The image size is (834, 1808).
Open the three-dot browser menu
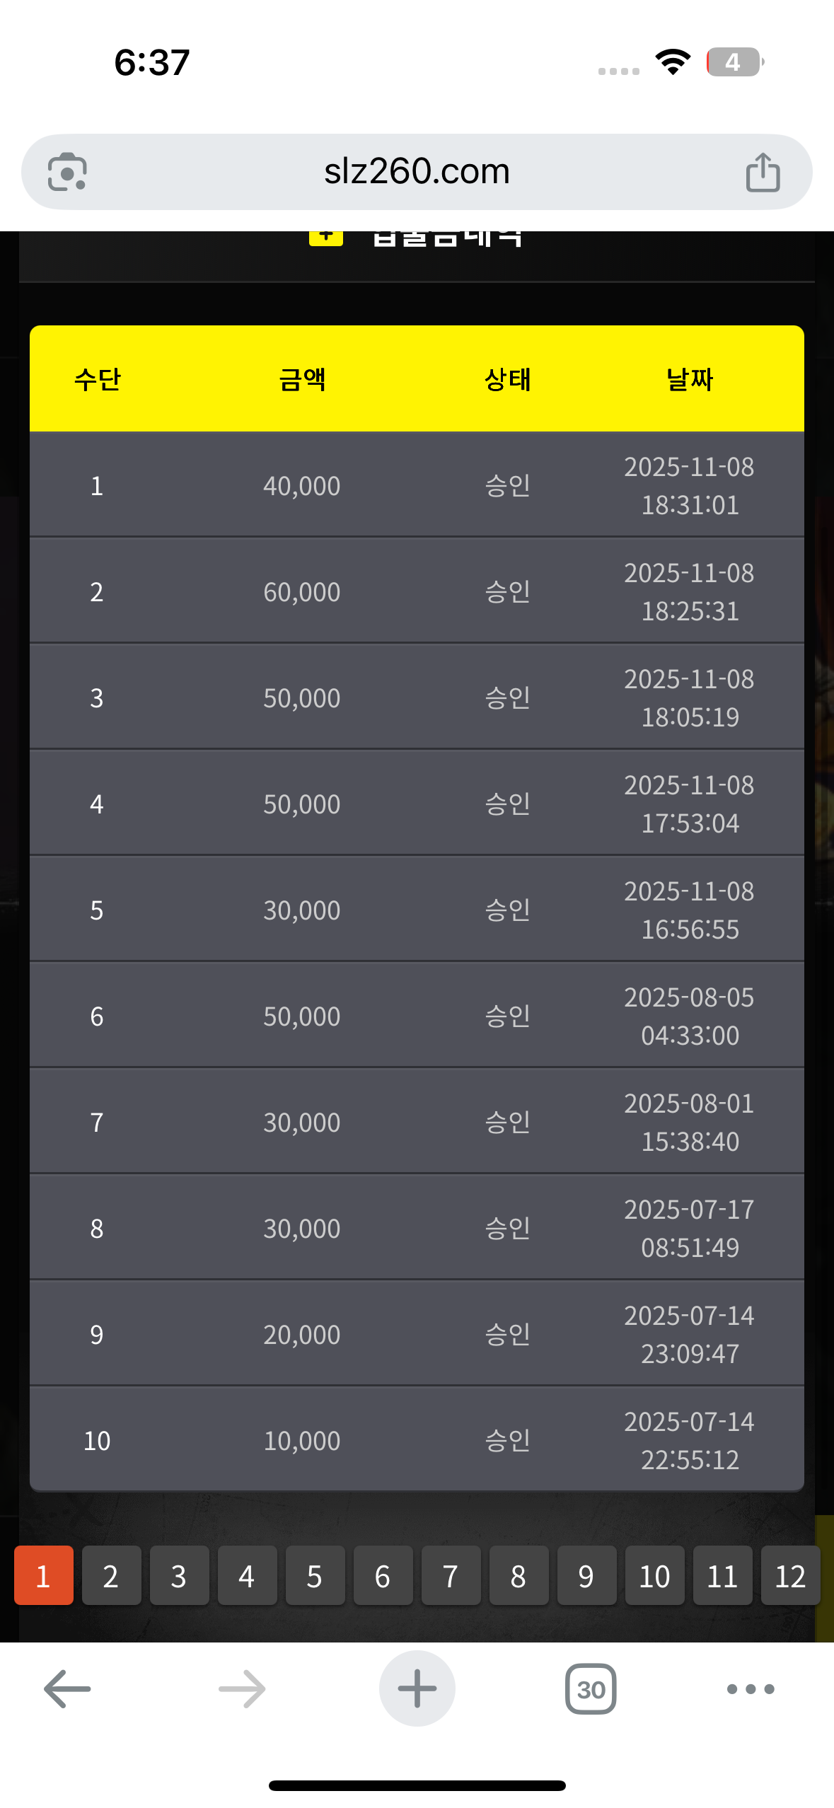(751, 1689)
